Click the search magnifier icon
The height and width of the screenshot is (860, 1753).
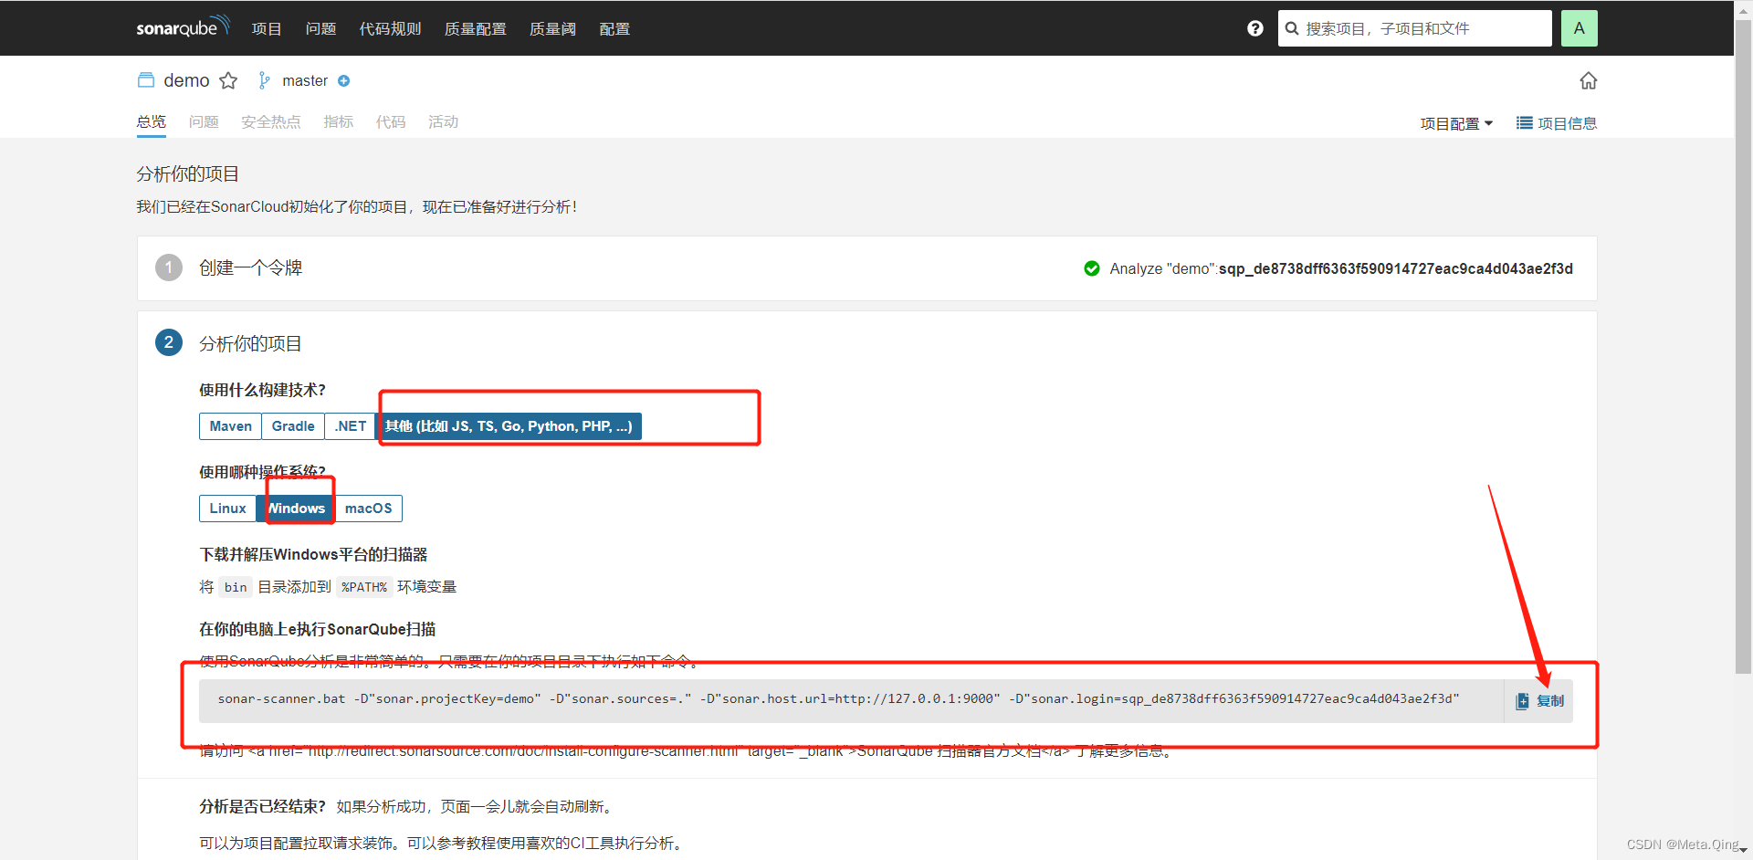pyautogui.click(x=1292, y=28)
